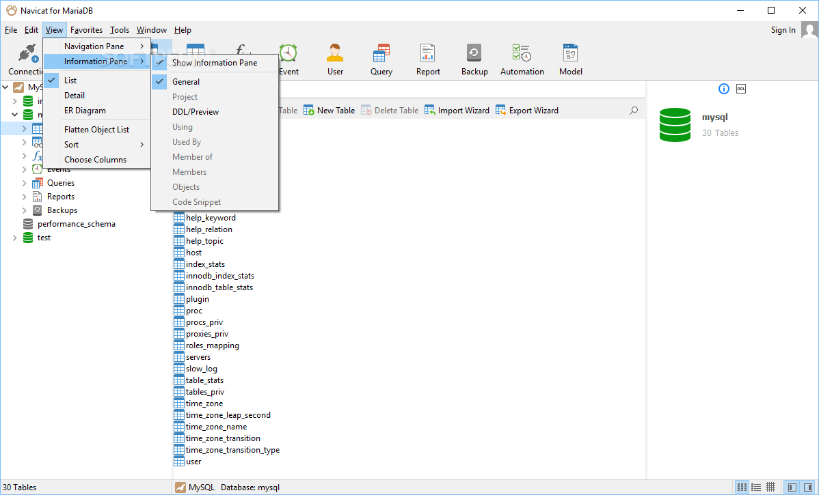Open the File menu

11,30
